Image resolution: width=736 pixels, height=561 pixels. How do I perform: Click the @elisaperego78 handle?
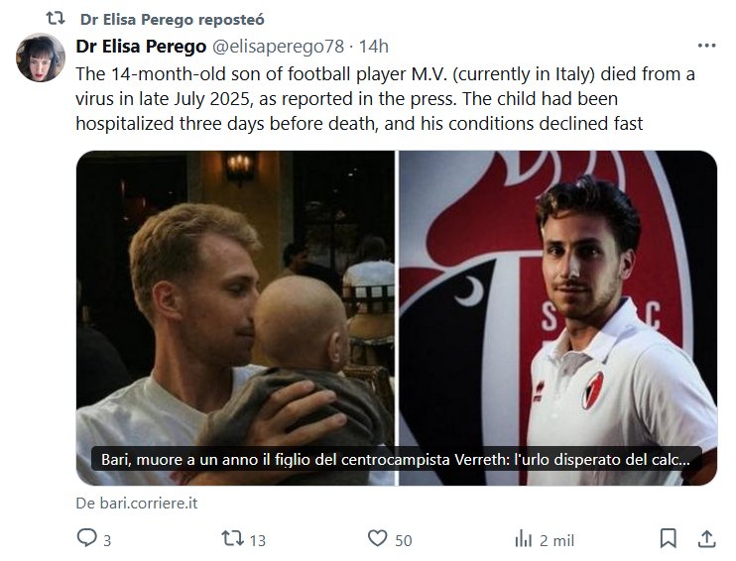278,47
